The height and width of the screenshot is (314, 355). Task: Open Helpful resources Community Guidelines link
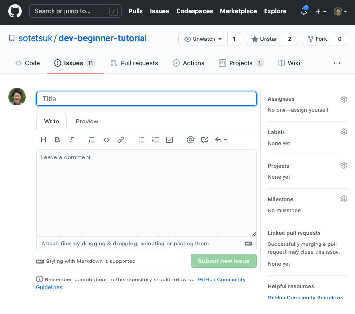(305, 297)
